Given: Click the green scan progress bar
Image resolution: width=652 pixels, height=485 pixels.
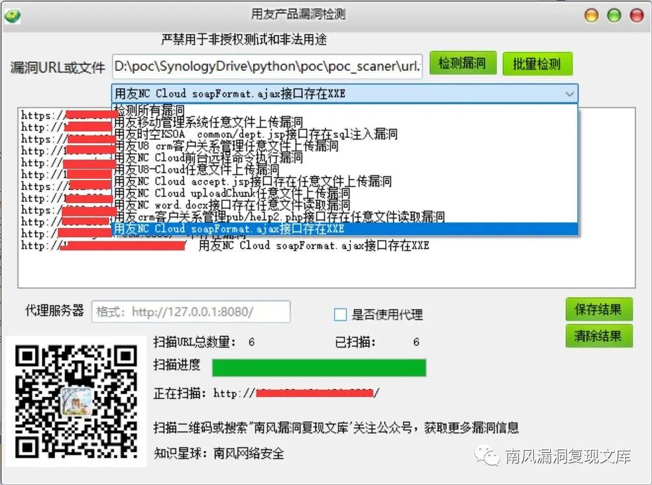Looking at the screenshot, I should coord(319,368).
